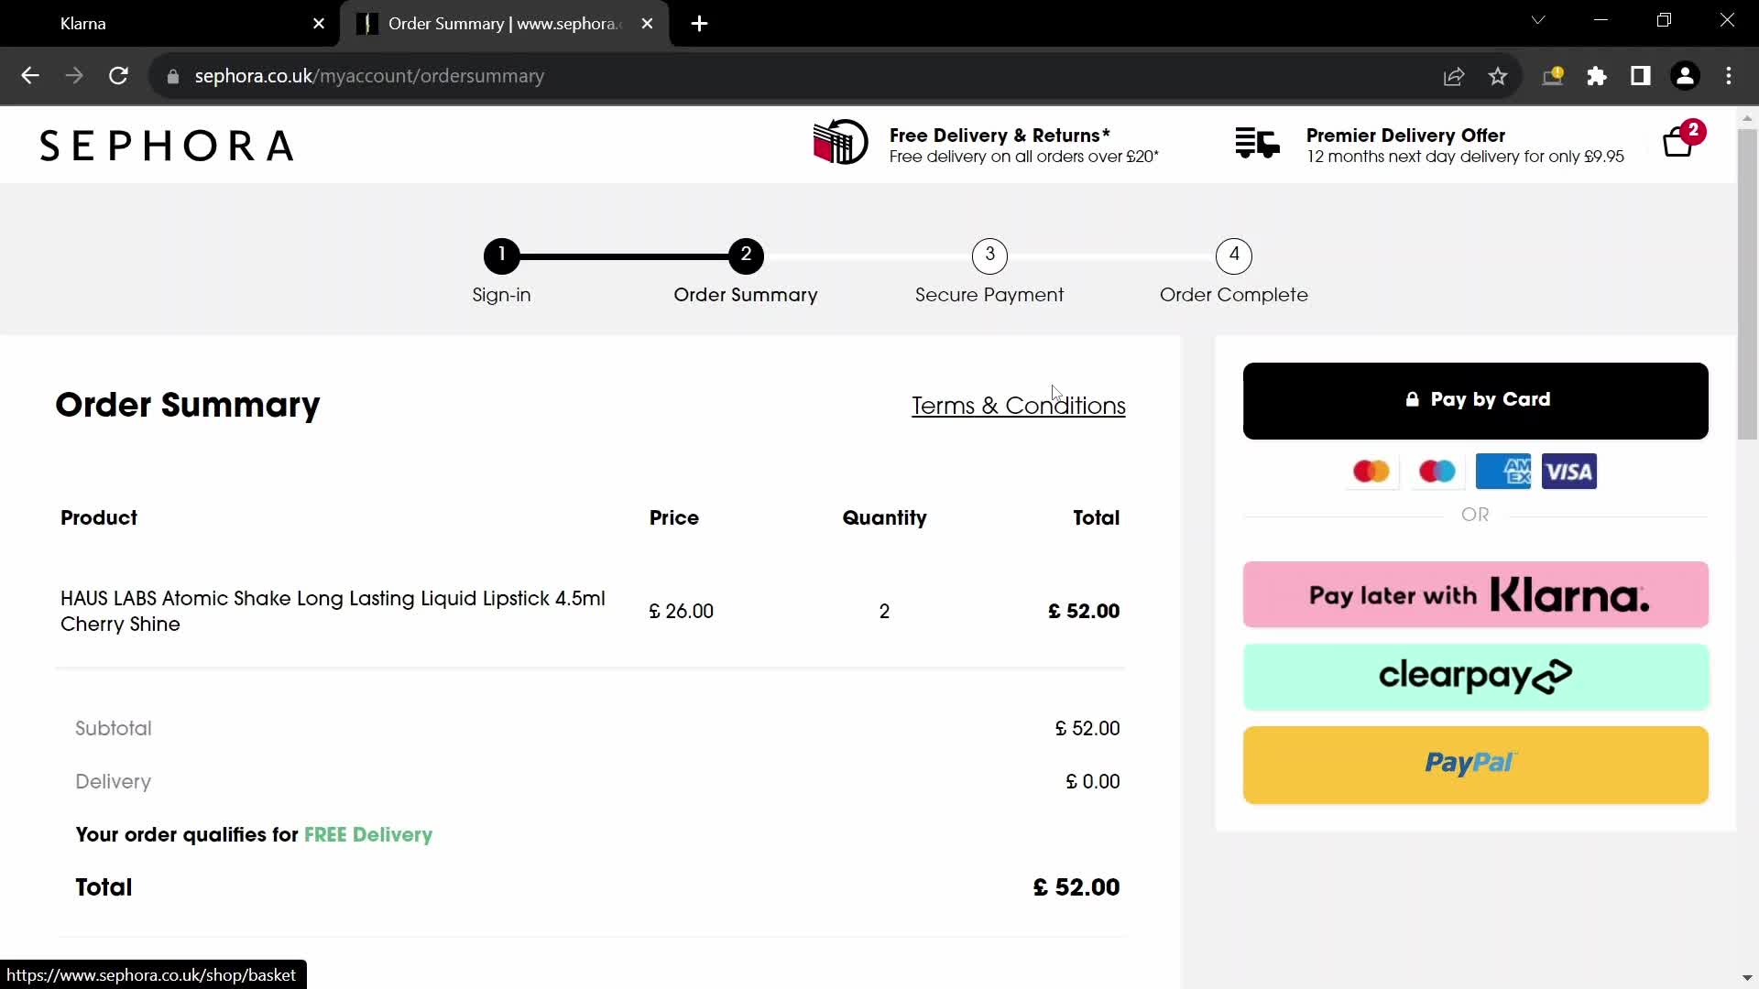Click the Visa payment icon
Screen dimensions: 1759x989
coord(1568,471)
